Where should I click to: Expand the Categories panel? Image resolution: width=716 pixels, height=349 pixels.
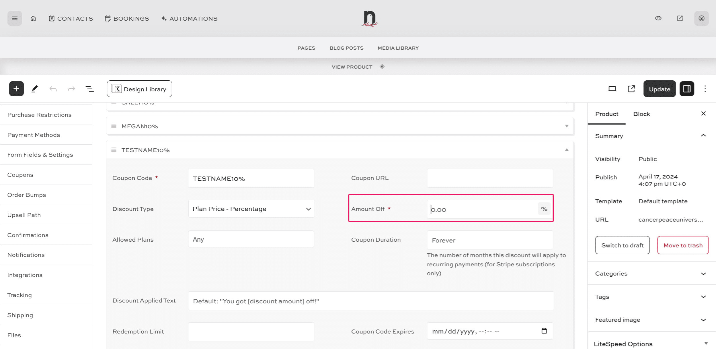703,274
